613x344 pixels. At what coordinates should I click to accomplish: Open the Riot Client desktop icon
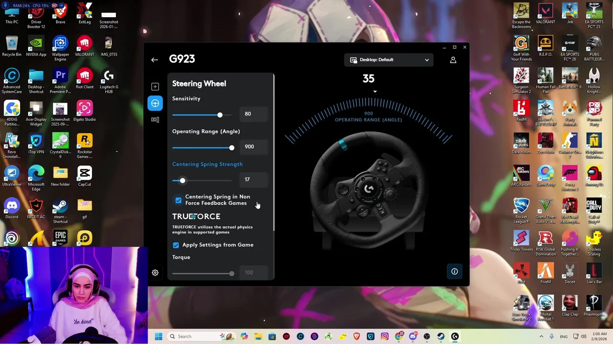point(84,79)
